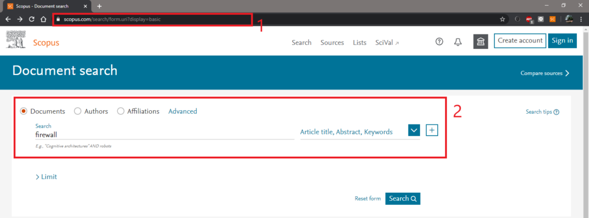Open the search field type dropdown arrow
This screenshot has width=589, height=218.
[414, 131]
